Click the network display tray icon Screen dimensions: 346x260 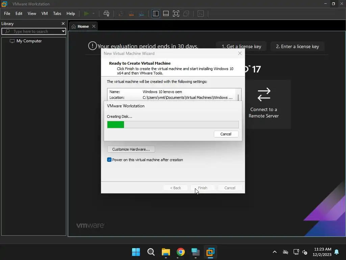(296, 252)
